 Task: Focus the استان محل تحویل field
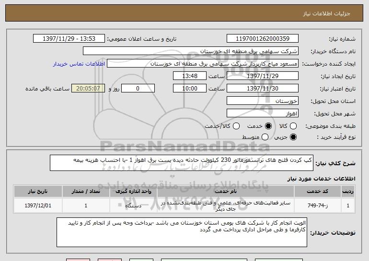262,101
